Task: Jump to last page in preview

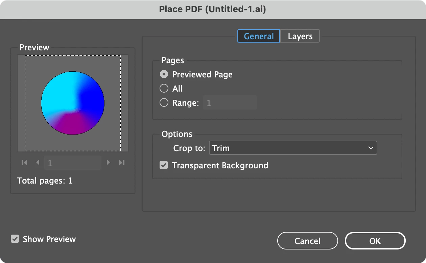Action: 122,163
